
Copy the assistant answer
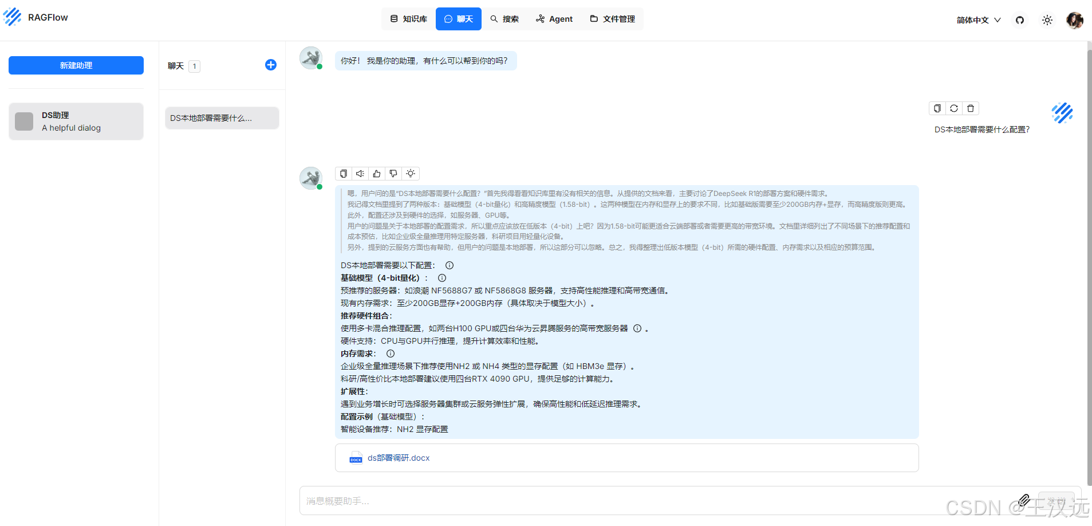344,174
